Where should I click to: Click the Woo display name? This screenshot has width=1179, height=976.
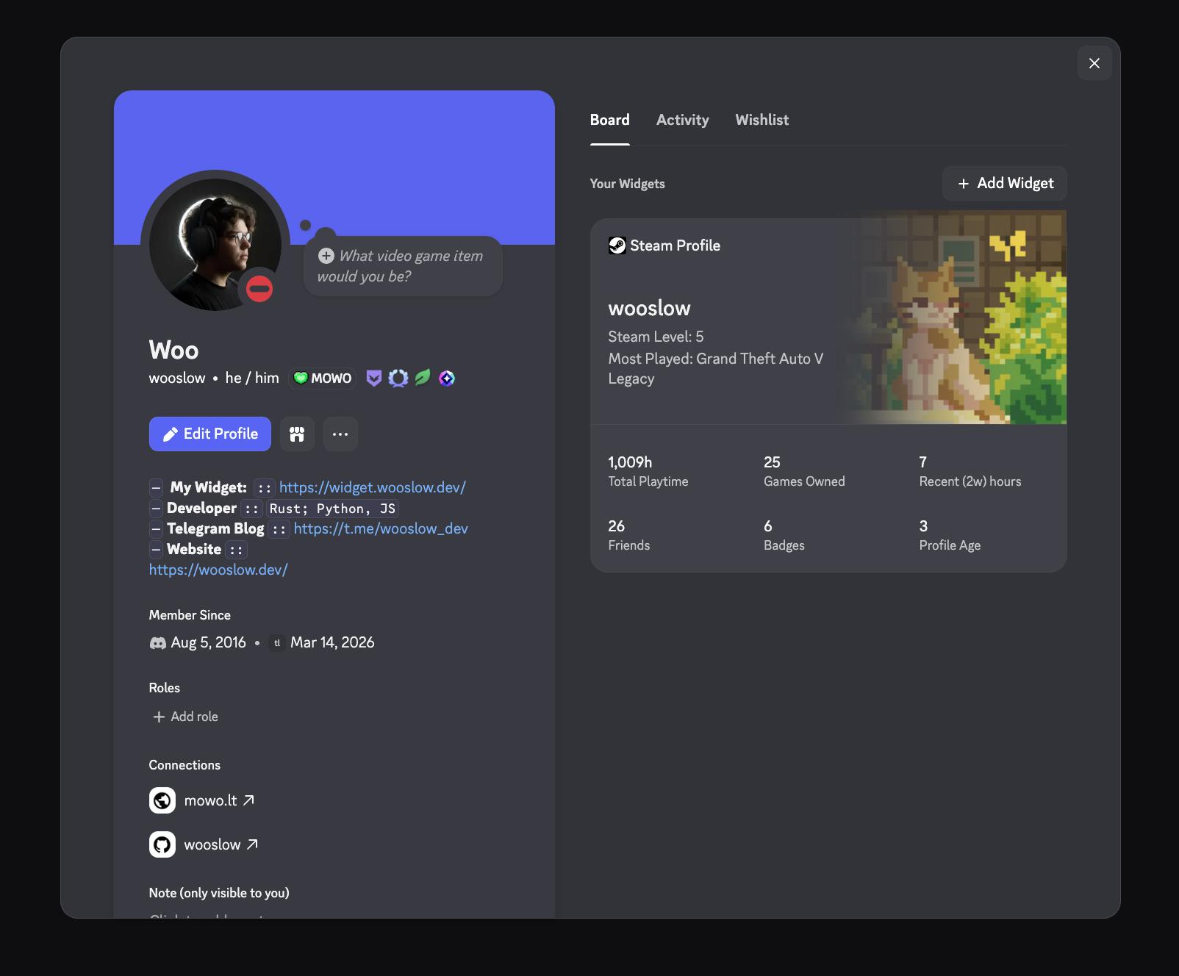[x=173, y=350]
